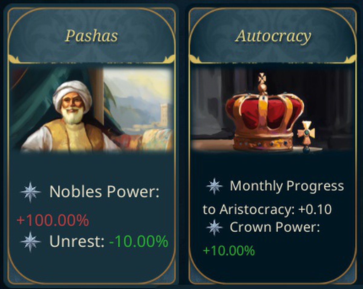Select the Pashas card title
The width and height of the screenshot is (363, 289).
[x=91, y=36]
